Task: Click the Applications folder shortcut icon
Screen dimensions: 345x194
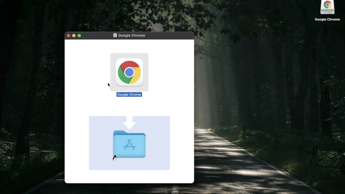Action: 129,144
